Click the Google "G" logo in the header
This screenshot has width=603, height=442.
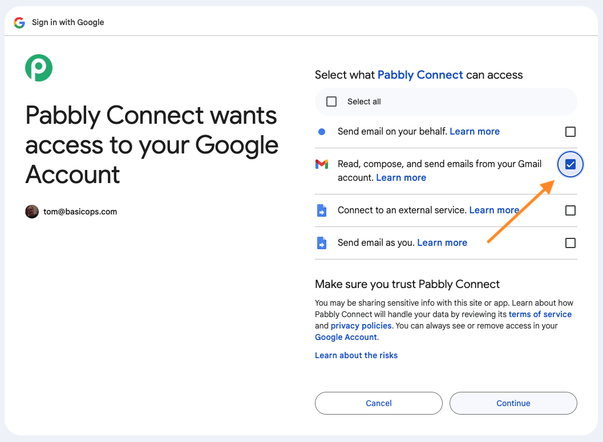[x=19, y=23]
